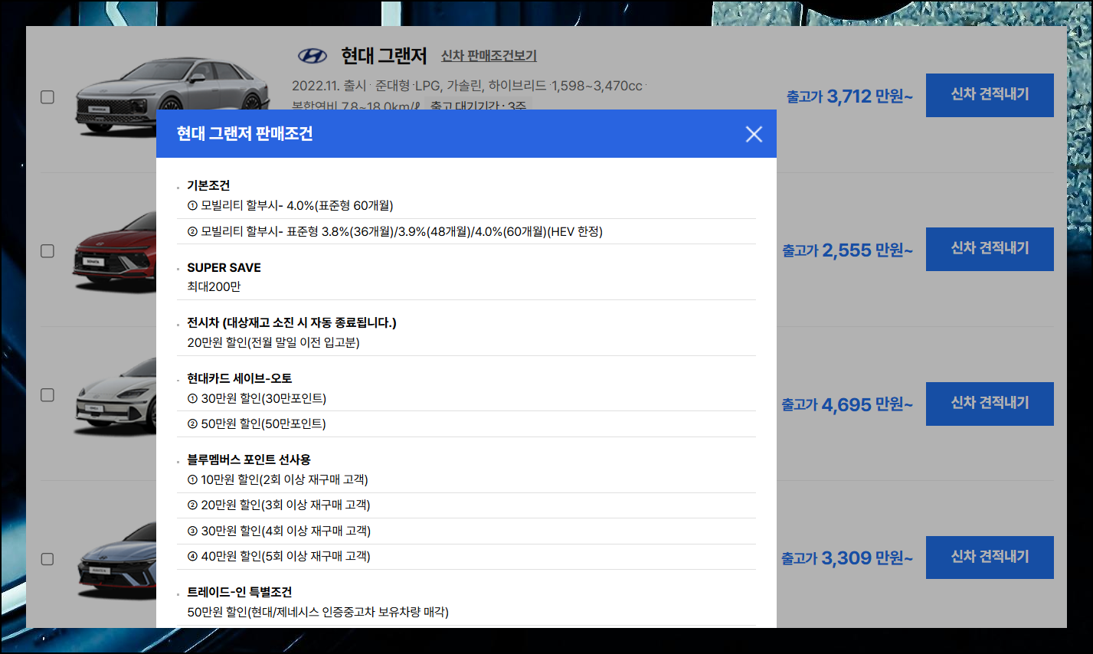
Task: Tick the checkbox for the 현대 그랜저 row
Action: tap(47, 97)
